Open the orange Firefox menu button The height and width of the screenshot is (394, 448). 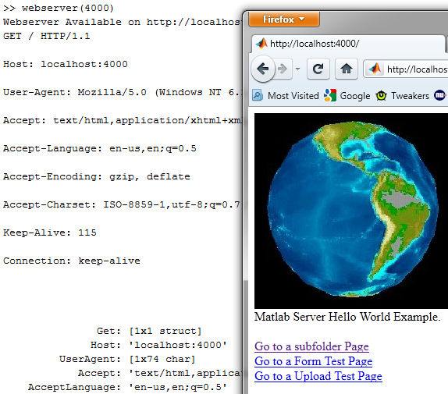tap(284, 20)
